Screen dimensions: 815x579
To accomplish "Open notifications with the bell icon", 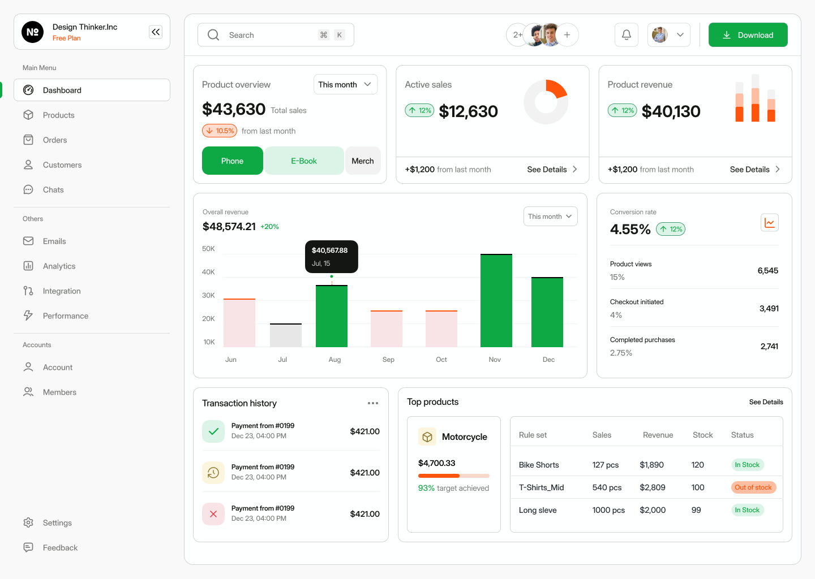I will pos(627,35).
